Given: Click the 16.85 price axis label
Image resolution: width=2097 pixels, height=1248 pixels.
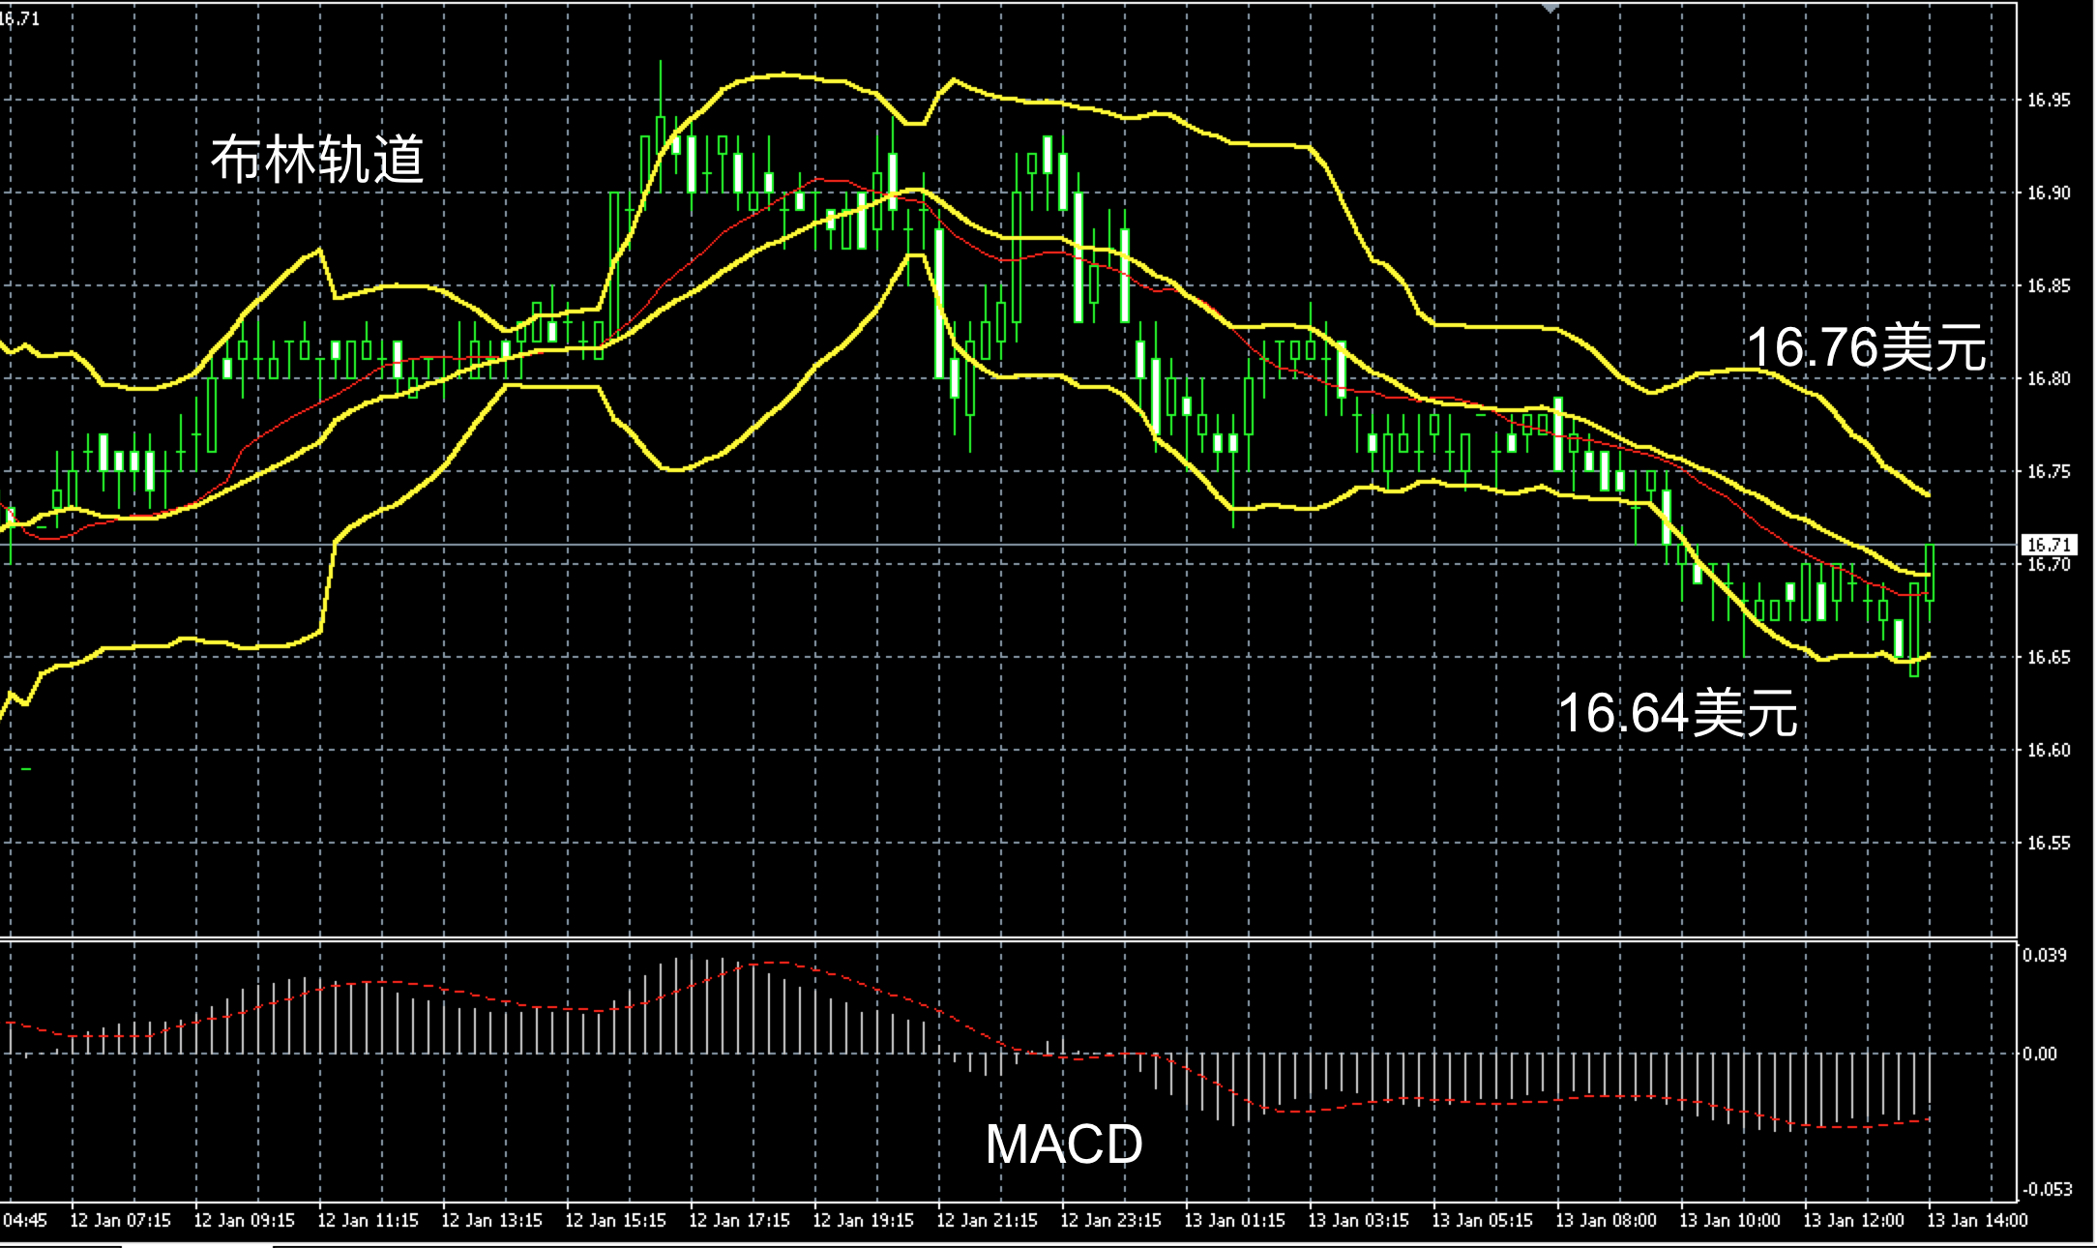Looking at the screenshot, I should (x=2049, y=286).
